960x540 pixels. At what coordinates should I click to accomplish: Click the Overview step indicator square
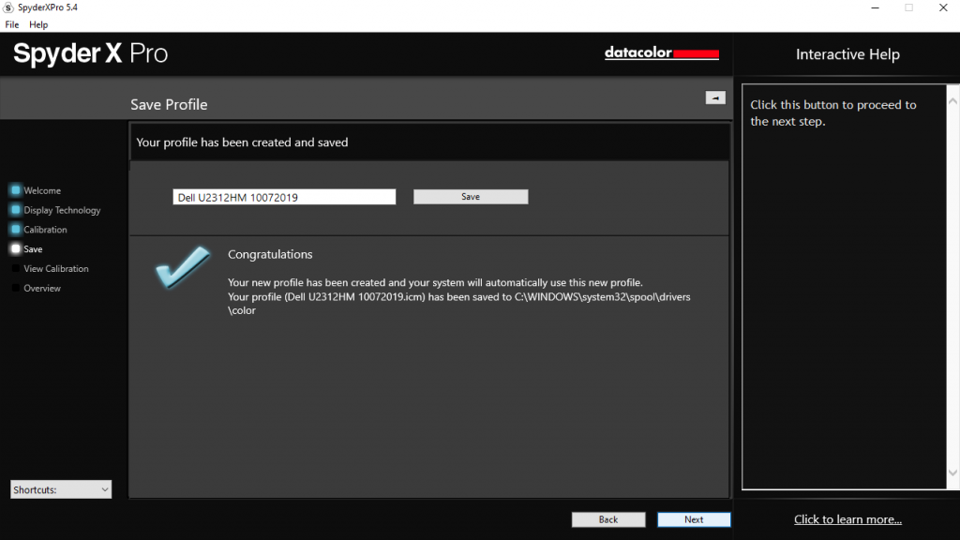pos(16,289)
